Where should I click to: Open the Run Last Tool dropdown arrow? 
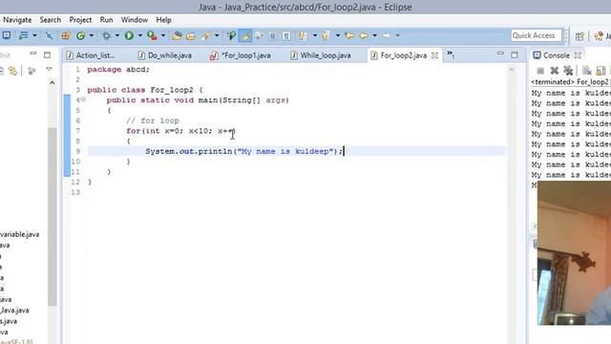tap(163, 36)
